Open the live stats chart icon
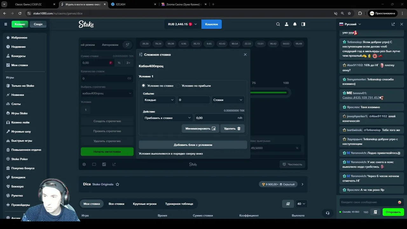Image resolution: width=407 pixels, height=229 pixels. [x=104, y=164]
